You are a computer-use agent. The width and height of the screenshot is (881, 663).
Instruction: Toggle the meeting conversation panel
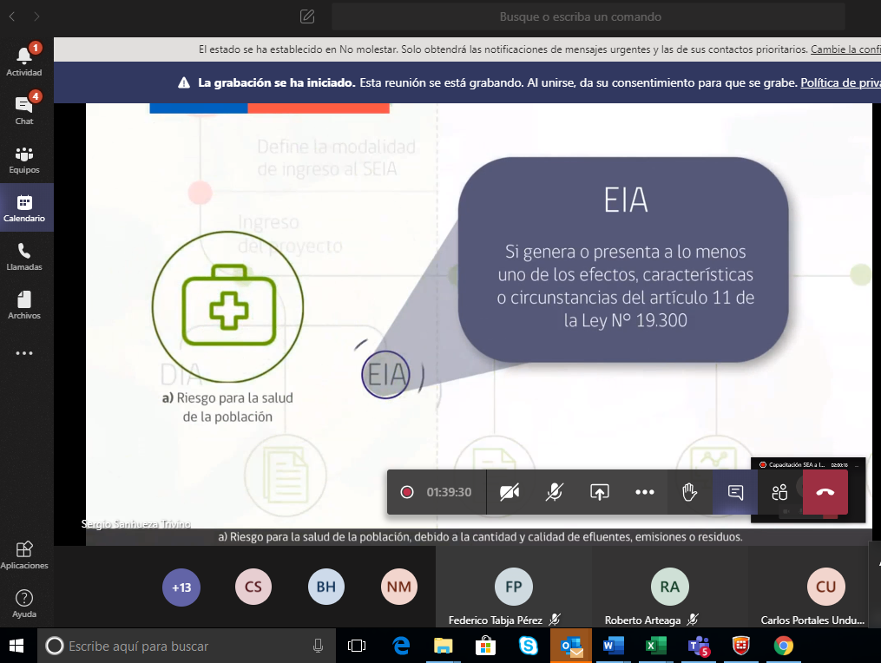[735, 492]
